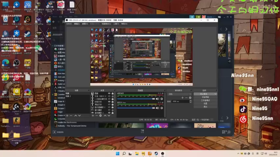Toggle lock on 显示器捕获 2 source
Screen dimensions: 280x157
112,107
